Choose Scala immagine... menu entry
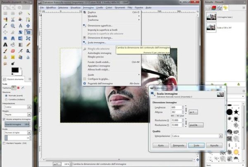Screen dimensions: 248x167 [112, 43]
